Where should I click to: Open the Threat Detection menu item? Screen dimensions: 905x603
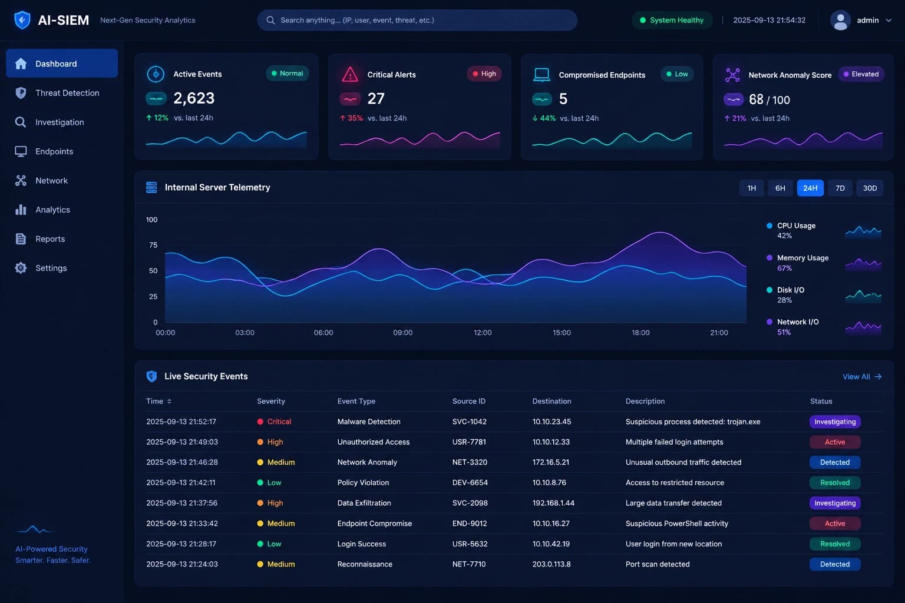[62, 93]
